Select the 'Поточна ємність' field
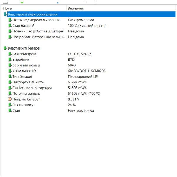 click(26, 93)
